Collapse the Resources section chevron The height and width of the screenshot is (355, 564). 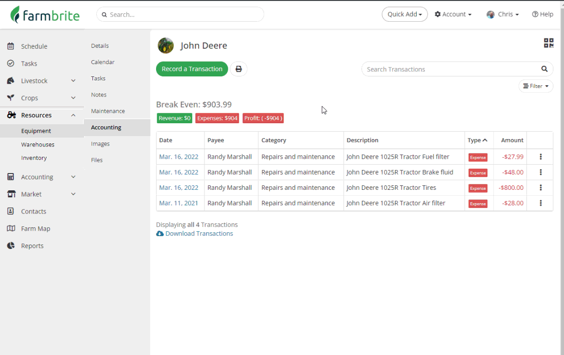73,115
